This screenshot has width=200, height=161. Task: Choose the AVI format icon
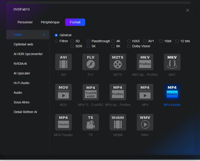(x=63, y=62)
